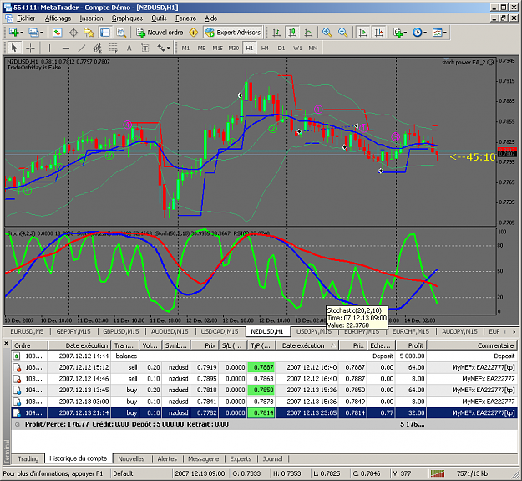Select the Deposit balance row
The height and width of the screenshot is (481, 522).
pos(265,356)
